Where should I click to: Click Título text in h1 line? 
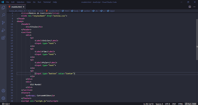click(33, 27)
